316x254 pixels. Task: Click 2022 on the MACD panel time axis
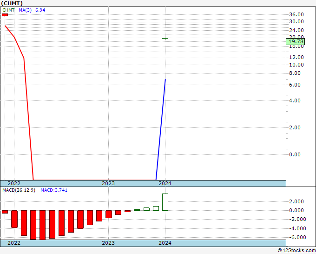14,243
